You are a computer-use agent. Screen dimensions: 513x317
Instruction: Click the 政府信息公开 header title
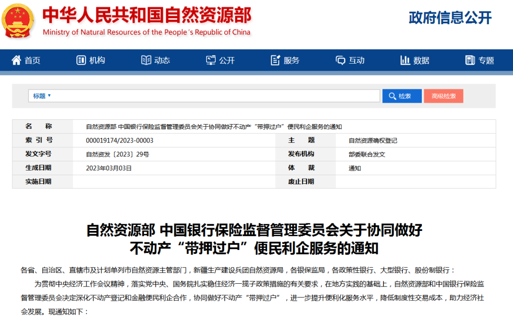tap(450, 18)
